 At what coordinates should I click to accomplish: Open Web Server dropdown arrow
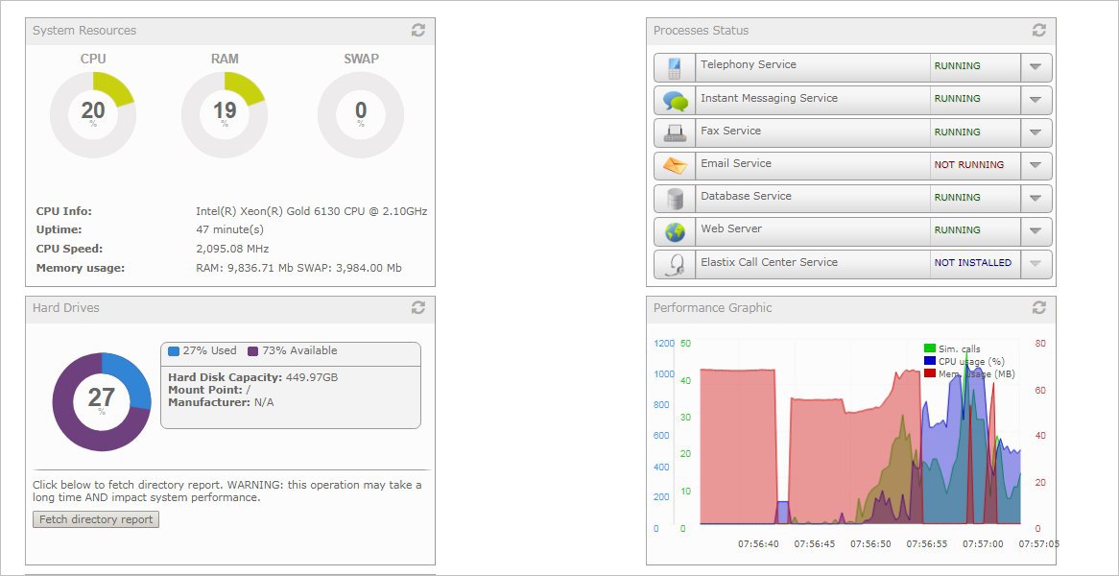tap(1036, 231)
